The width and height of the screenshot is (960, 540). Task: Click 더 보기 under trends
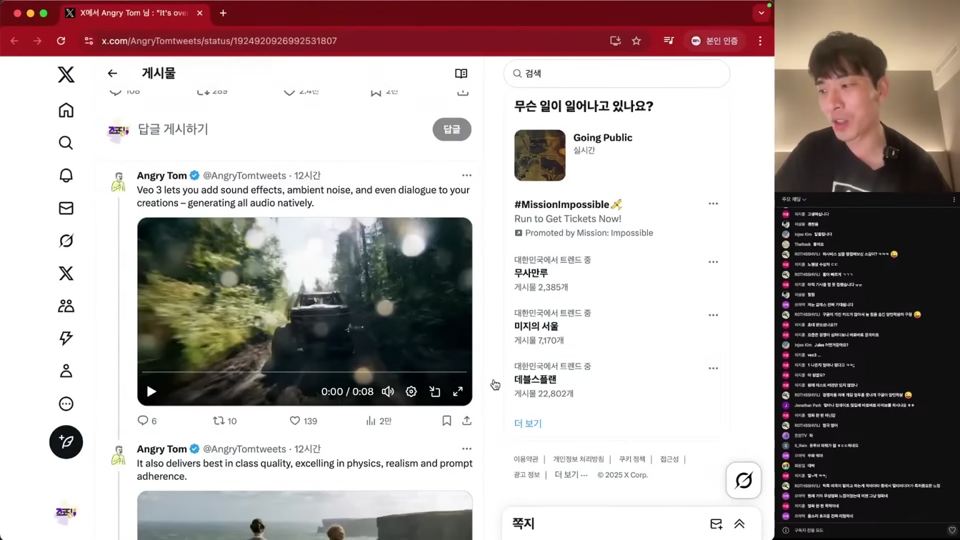pyautogui.click(x=528, y=423)
